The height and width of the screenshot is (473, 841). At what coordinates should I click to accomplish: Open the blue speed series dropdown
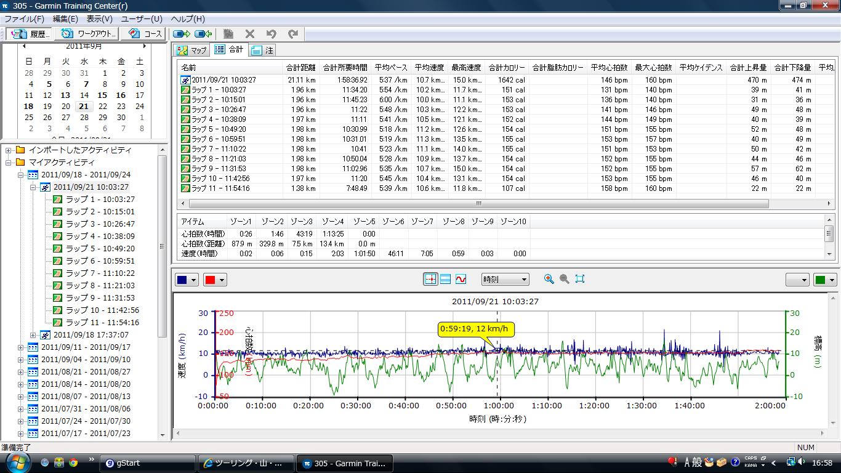click(187, 280)
